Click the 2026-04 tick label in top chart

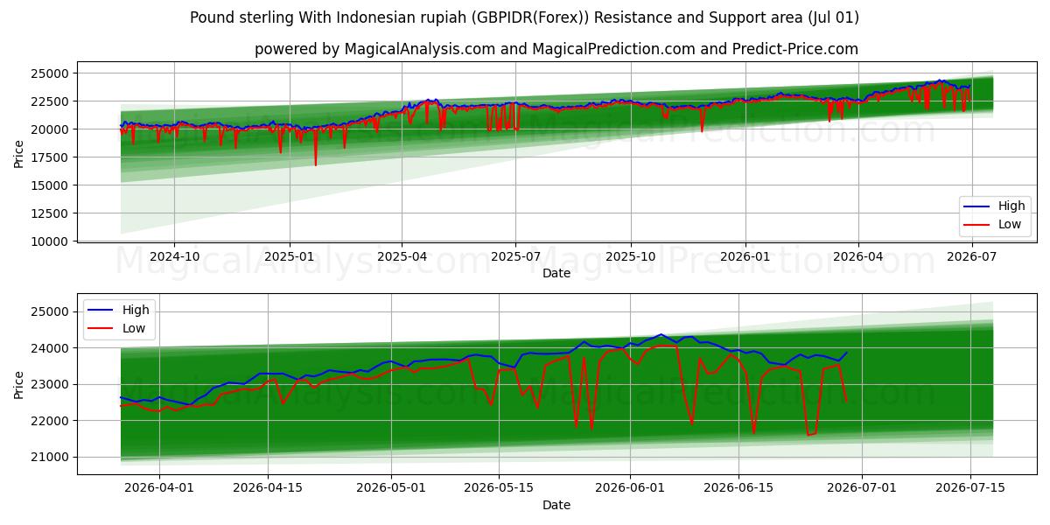[857, 255]
